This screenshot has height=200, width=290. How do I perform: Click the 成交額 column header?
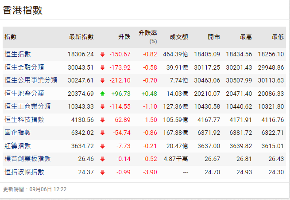tap(179, 37)
